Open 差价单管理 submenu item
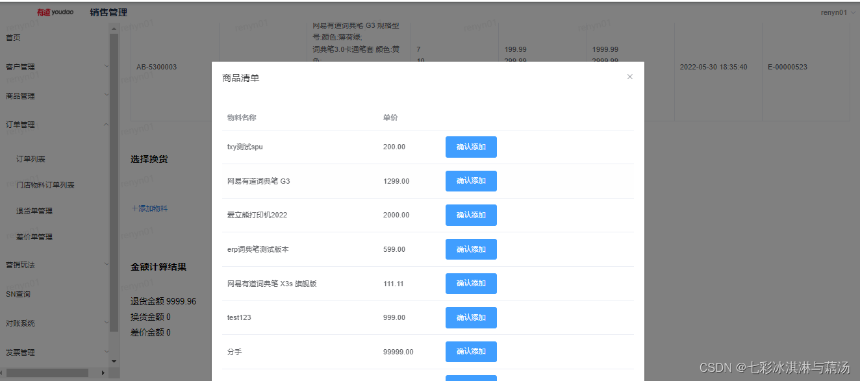The image size is (860, 381). [34, 237]
